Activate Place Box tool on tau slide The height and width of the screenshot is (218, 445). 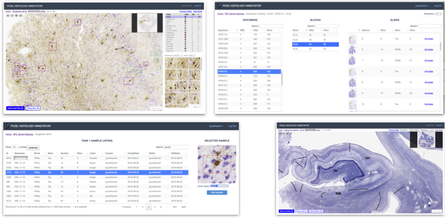tap(33, 108)
